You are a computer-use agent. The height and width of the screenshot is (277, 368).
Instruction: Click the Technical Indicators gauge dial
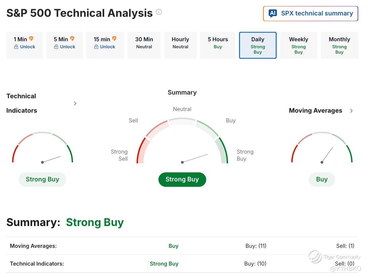click(42, 148)
